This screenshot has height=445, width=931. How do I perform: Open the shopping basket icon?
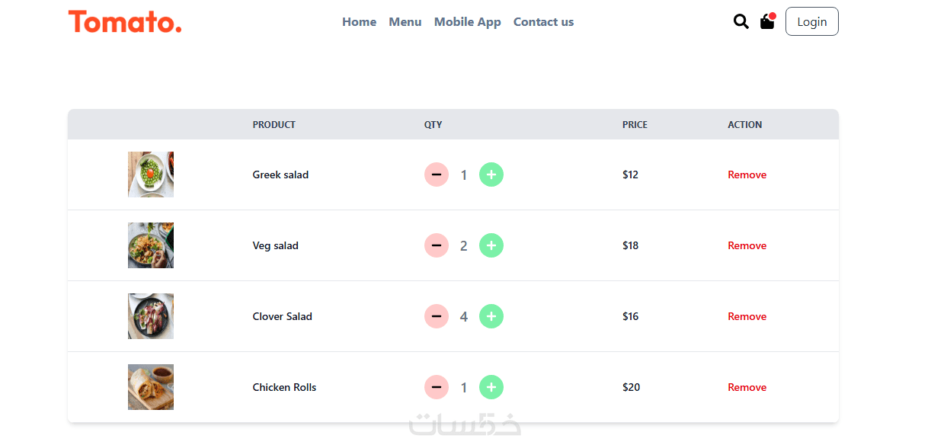(767, 22)
